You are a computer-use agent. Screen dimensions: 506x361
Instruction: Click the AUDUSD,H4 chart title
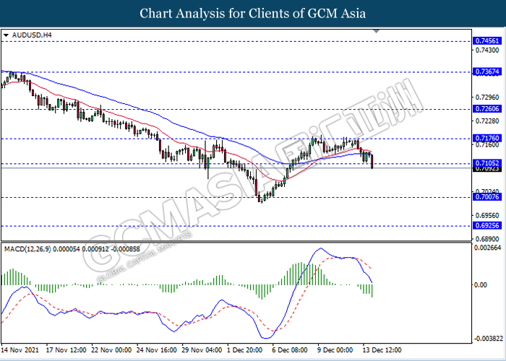coord(32,35)
